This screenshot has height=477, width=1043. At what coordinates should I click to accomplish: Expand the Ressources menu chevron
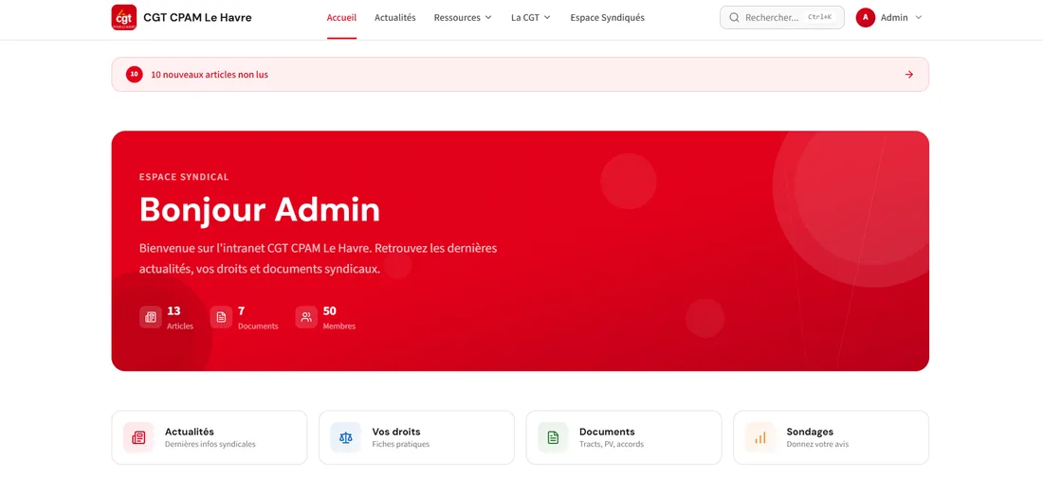[488, 18]
